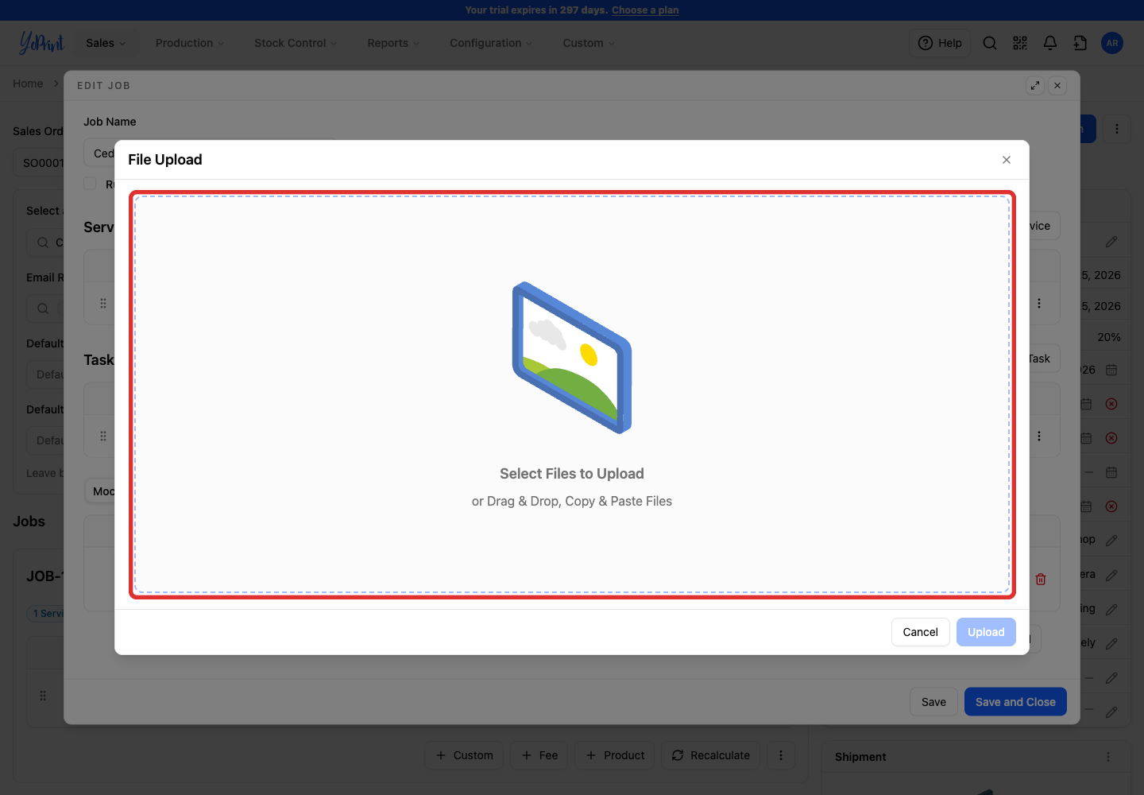Click the Recalculate refresh icon
Viewport: 1144px width, 795px height.
[678, 755]
